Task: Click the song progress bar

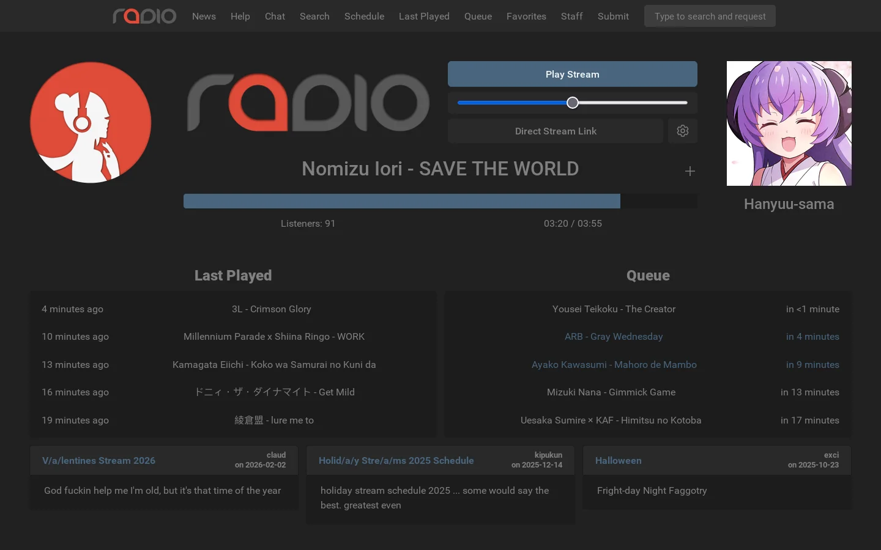Action: tap(441, 201)
